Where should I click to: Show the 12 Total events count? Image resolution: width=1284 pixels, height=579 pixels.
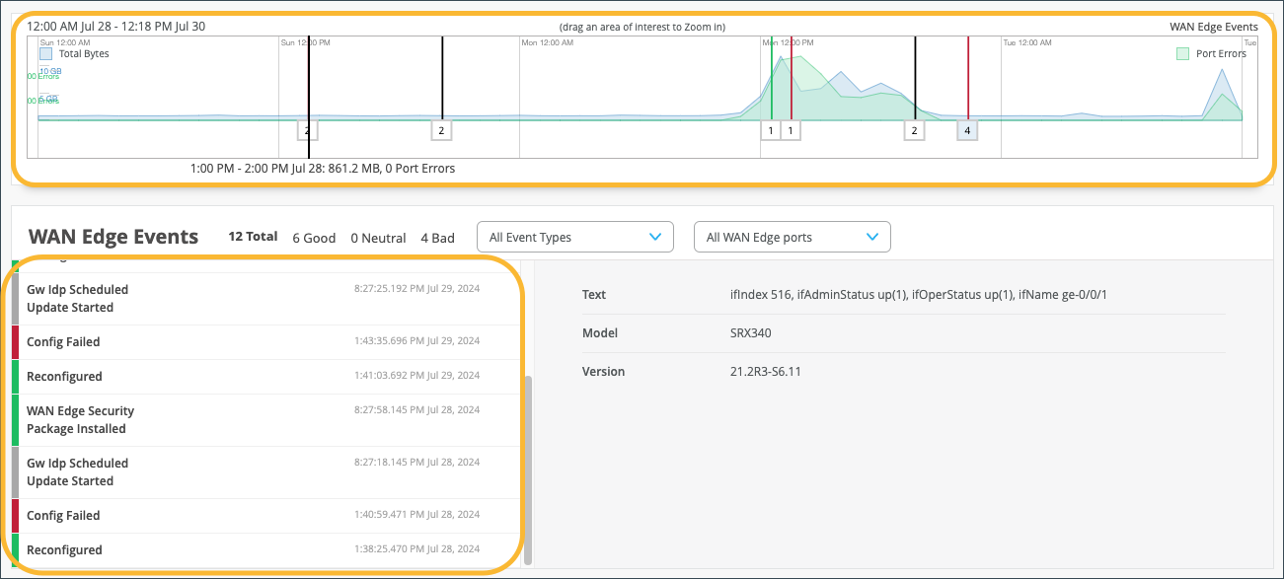pos(253,238)
